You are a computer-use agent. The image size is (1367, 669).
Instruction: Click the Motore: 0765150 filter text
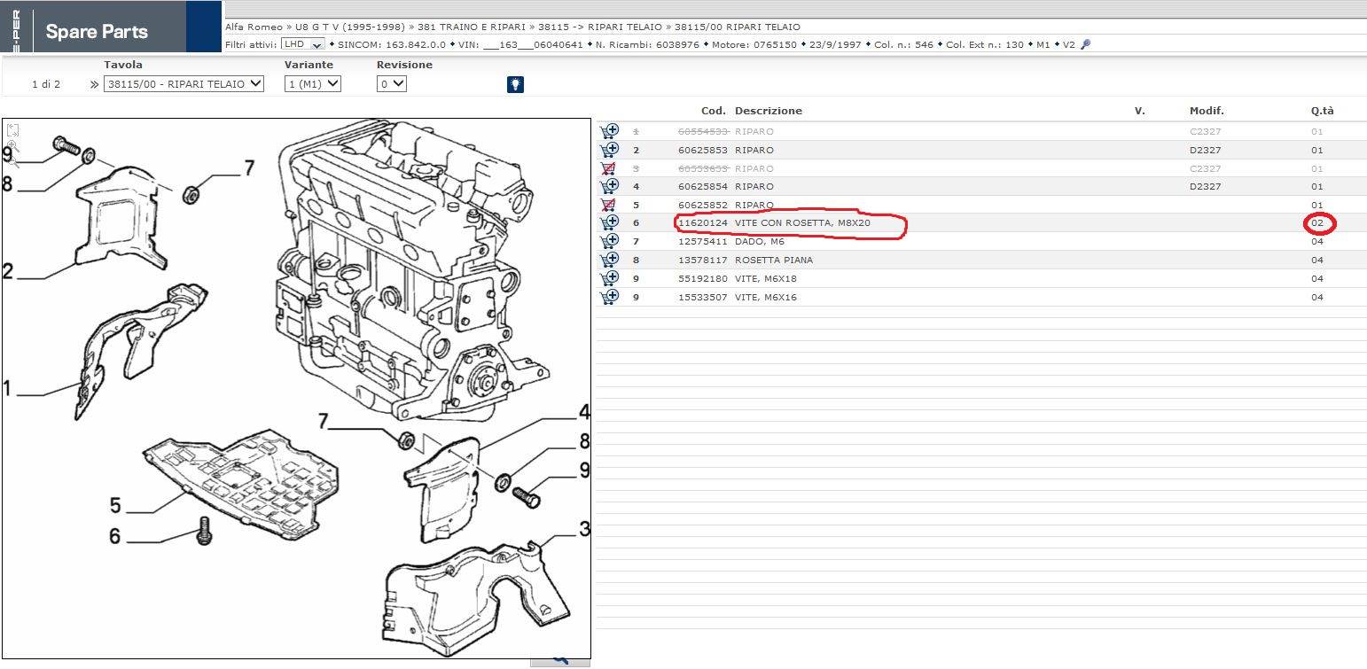point(754,44)
